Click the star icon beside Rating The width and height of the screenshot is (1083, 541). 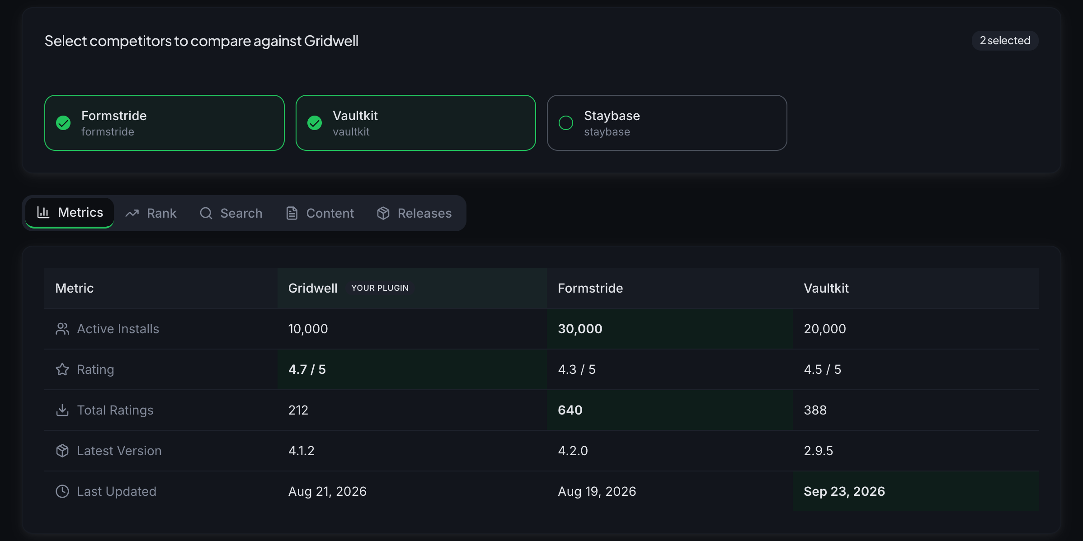[62, 369]
